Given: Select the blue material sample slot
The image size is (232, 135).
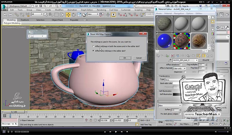Looking at the screenshot, I should click(164, 41).
